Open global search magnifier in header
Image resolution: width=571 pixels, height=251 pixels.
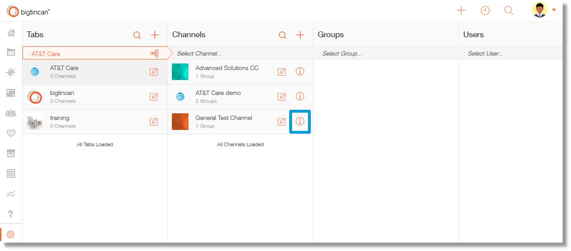509,10
